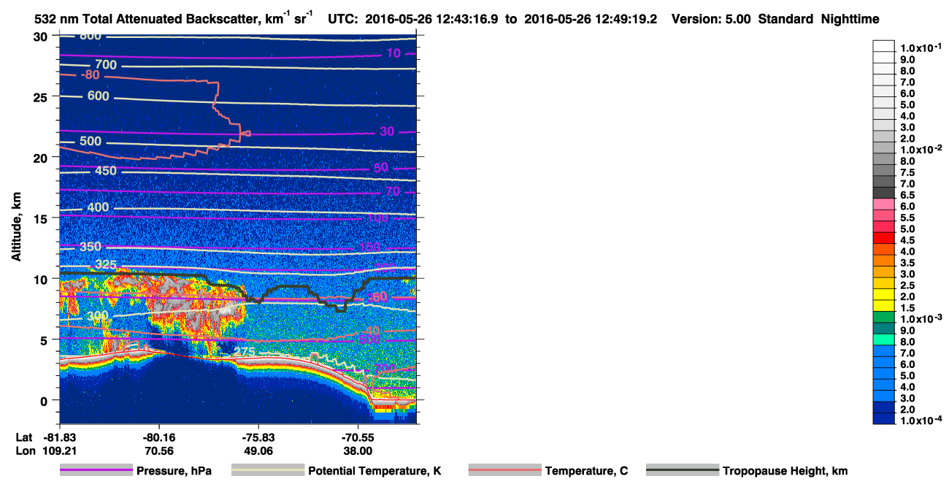The width and height of the screenshot is (949, 487).
Task: Click the "Version: 5.00" label
Action: click(710, 20)
